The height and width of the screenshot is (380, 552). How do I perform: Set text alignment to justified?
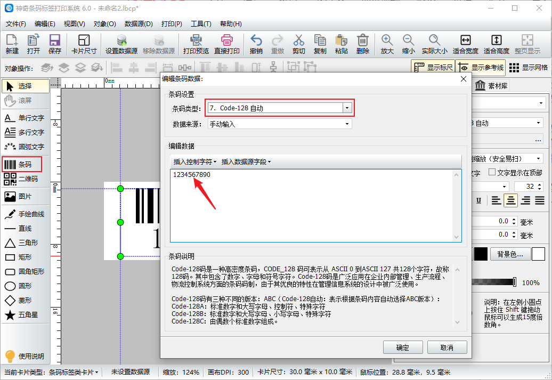pos(540,201)
